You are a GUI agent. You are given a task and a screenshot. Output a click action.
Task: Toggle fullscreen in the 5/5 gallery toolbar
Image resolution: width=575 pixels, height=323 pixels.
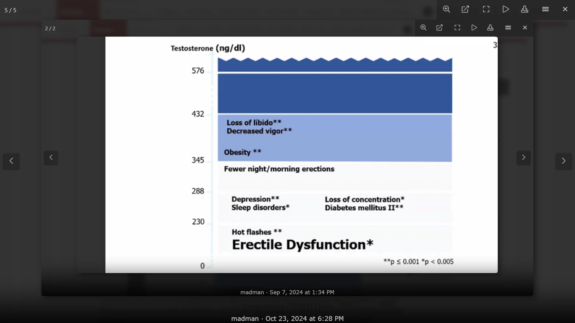click(x=486, y=9)
